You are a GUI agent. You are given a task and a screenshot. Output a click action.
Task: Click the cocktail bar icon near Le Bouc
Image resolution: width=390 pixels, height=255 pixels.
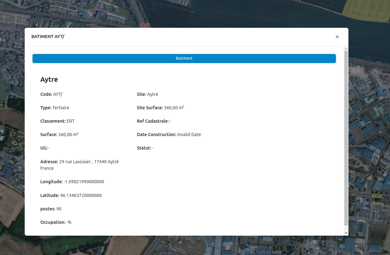pos(388,182)
